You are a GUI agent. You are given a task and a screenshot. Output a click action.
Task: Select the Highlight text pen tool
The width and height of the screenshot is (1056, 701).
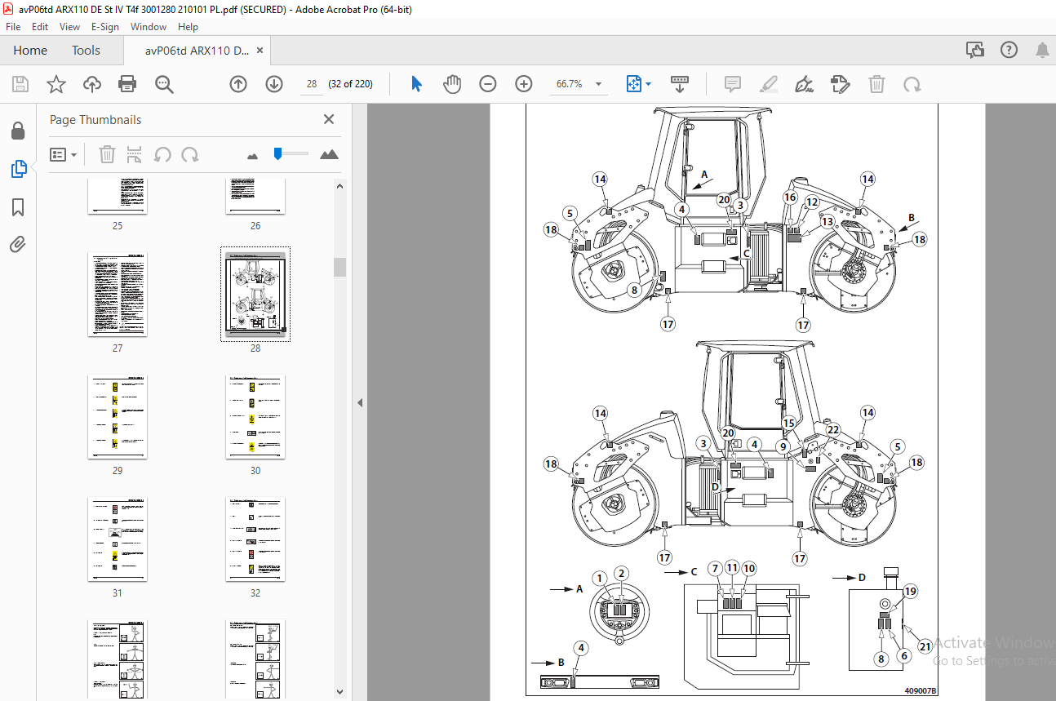tap(768, 84)
